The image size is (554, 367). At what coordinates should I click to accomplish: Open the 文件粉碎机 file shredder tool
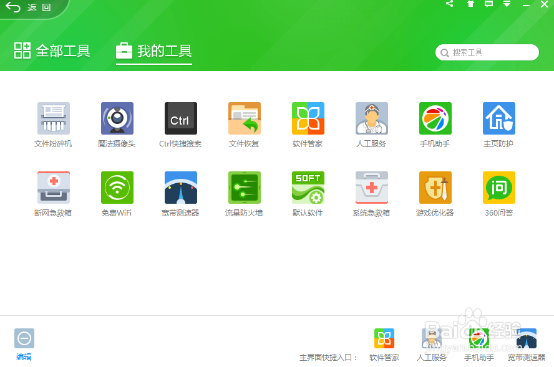pos(54,118)
